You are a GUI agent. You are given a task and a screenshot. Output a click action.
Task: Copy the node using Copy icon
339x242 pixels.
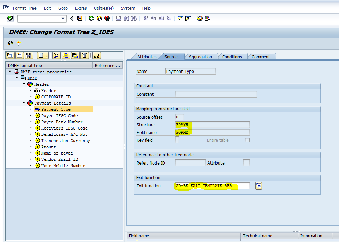click(x=66, y=56)
